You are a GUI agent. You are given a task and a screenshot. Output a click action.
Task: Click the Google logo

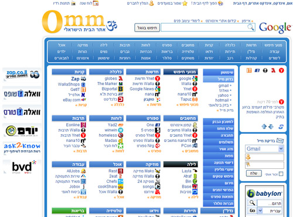tap(275, 28)
